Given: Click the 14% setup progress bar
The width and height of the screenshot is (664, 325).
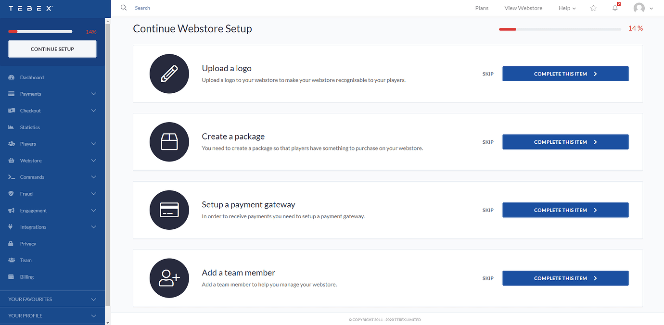Looking at the screenshot, I should [x=560, y=29].
